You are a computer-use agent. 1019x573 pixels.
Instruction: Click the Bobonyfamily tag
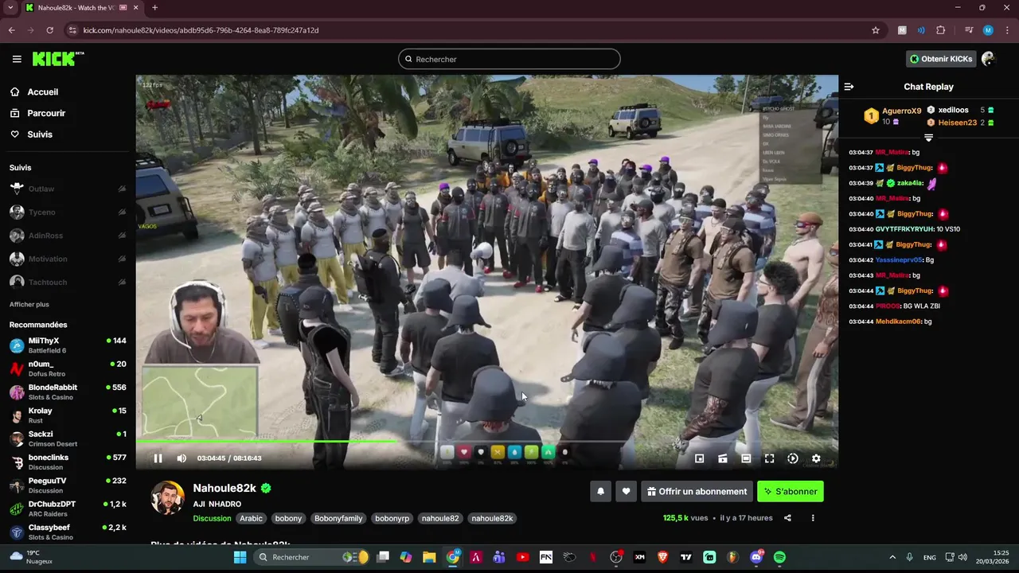338,518
